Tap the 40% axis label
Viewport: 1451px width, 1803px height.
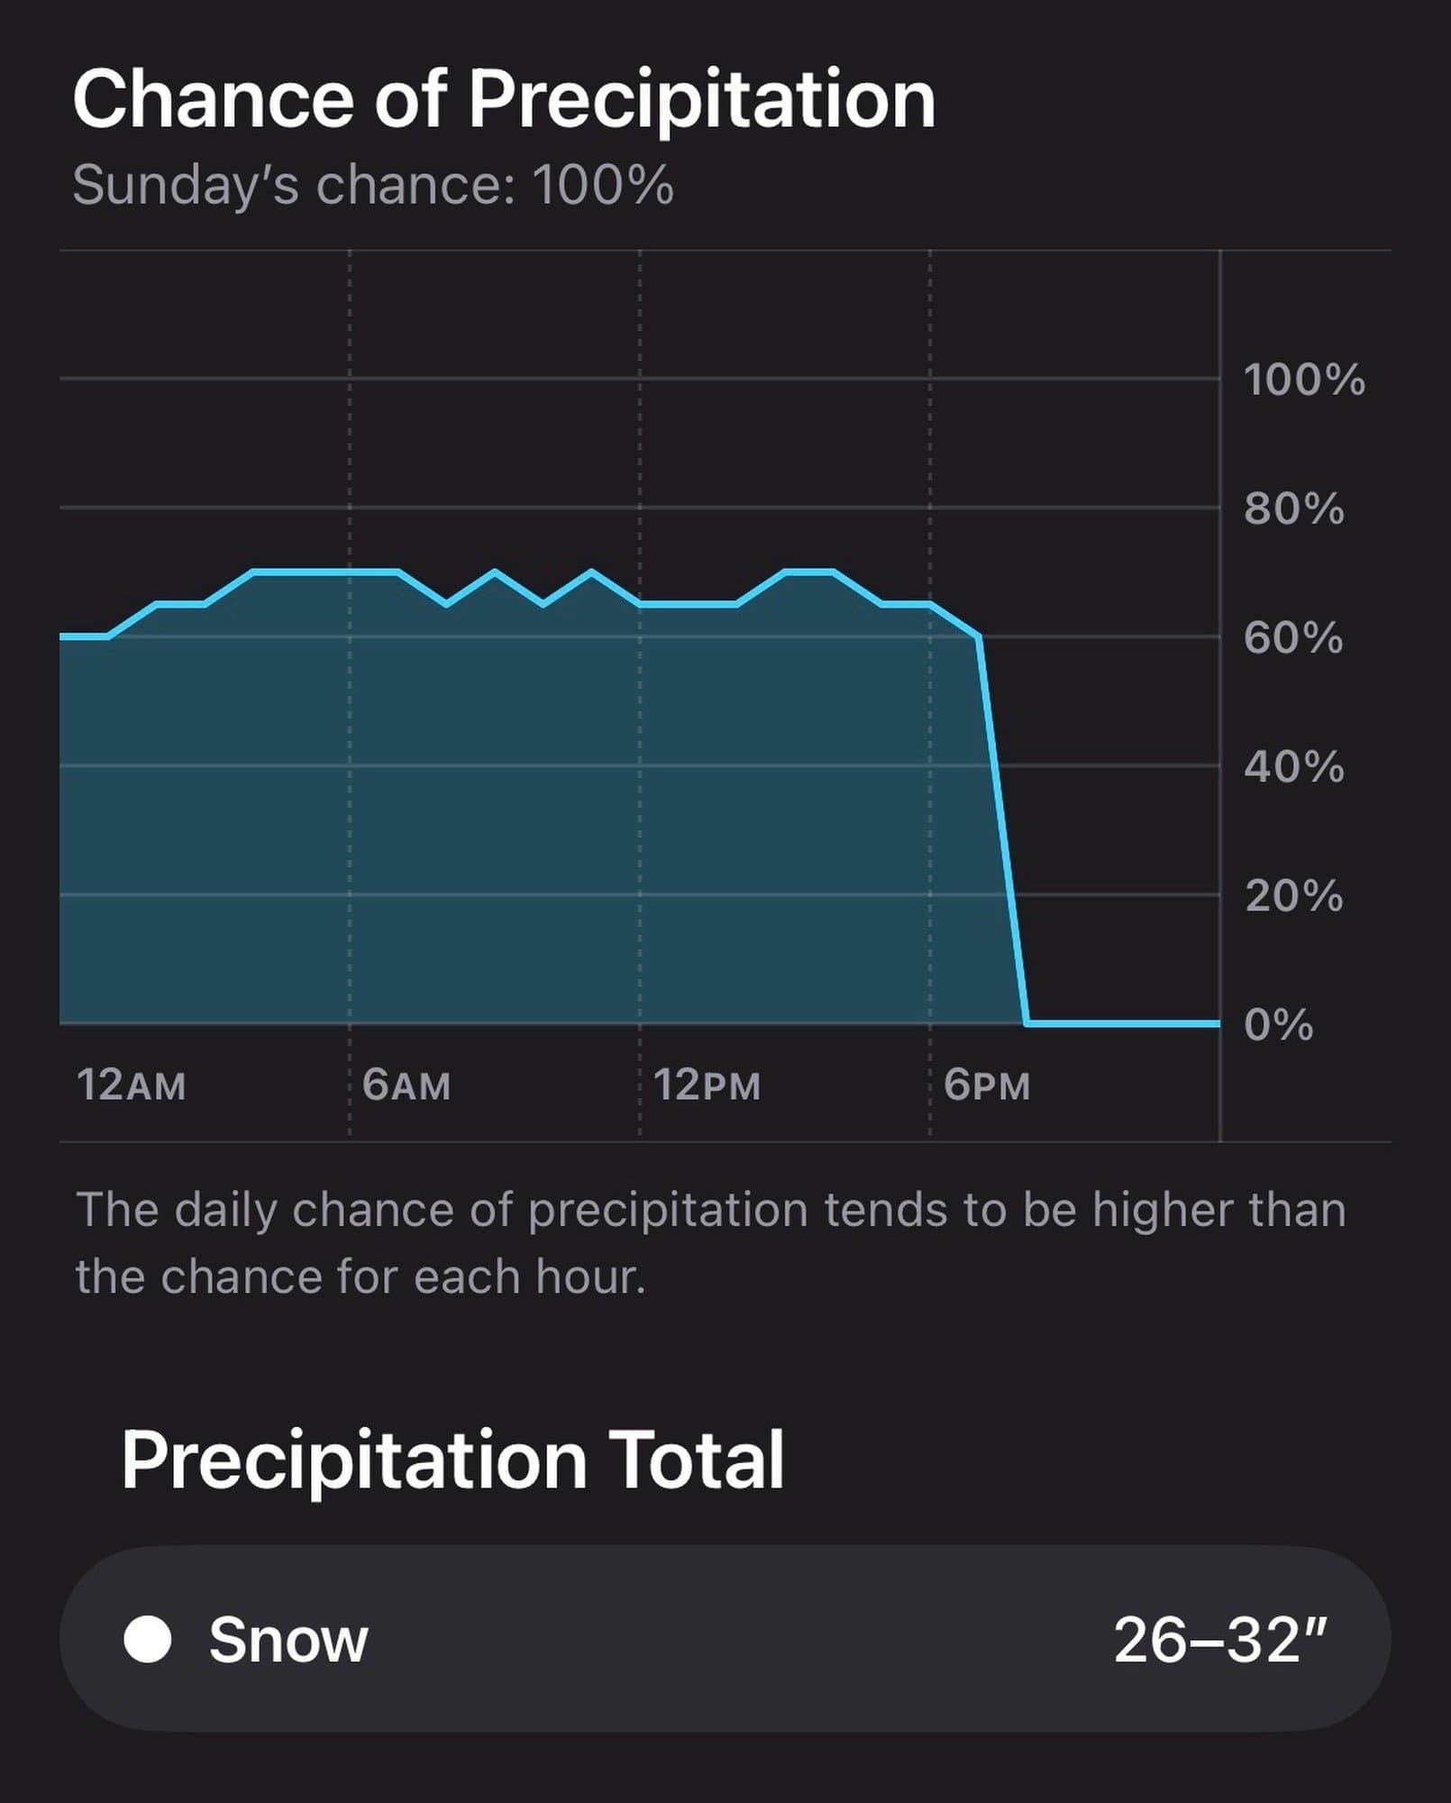[1294, 767]
